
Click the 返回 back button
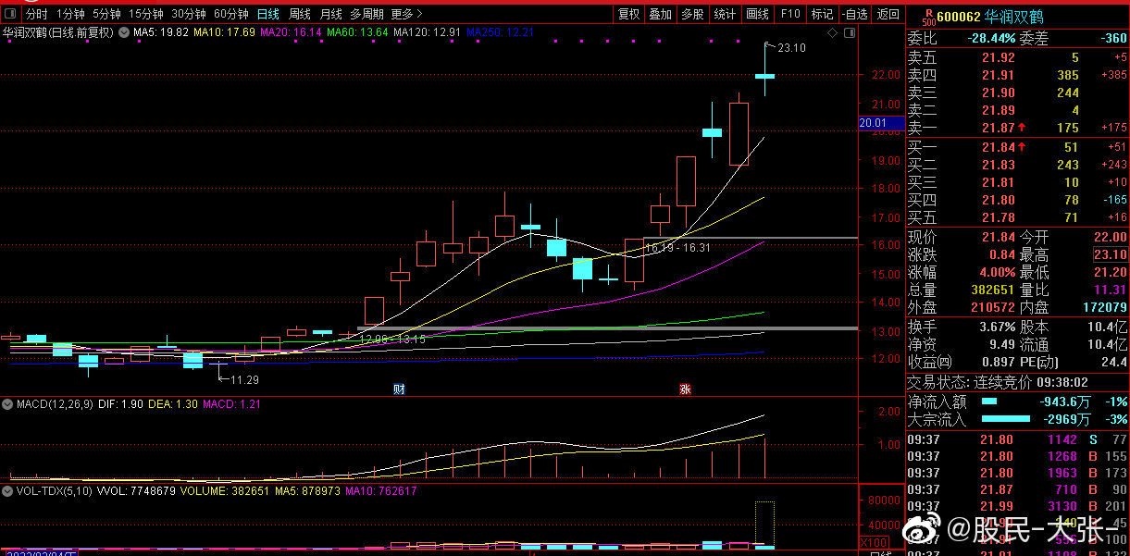coord(888,14)
